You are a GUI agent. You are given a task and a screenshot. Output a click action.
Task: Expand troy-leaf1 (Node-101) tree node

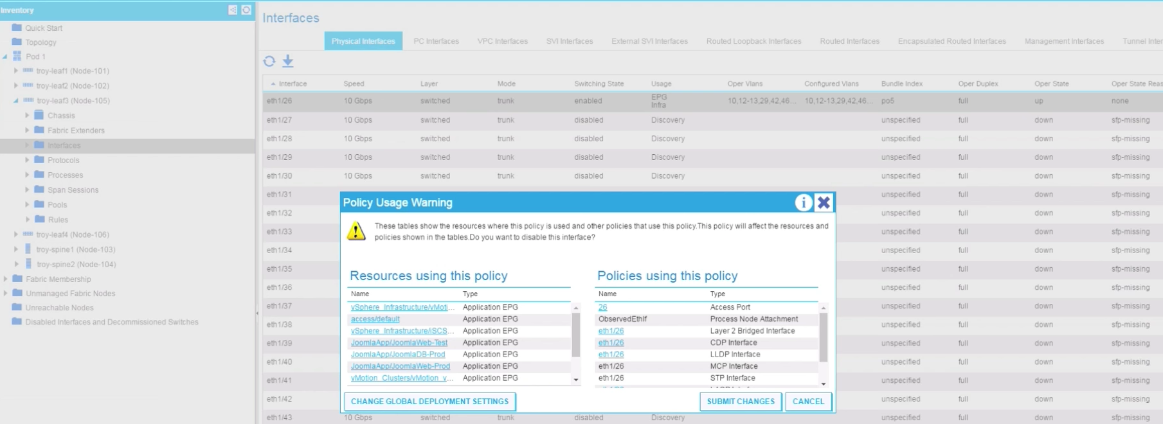pyautogui.click(x=16, y=71)
